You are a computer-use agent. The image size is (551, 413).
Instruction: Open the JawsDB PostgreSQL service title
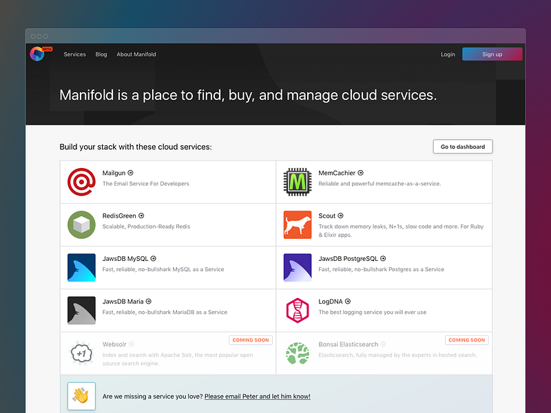[x=349, y=259]
